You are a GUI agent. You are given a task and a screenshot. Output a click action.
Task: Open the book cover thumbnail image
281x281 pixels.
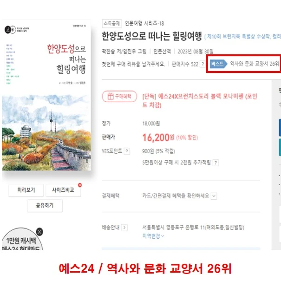click(x=46, y=95)
